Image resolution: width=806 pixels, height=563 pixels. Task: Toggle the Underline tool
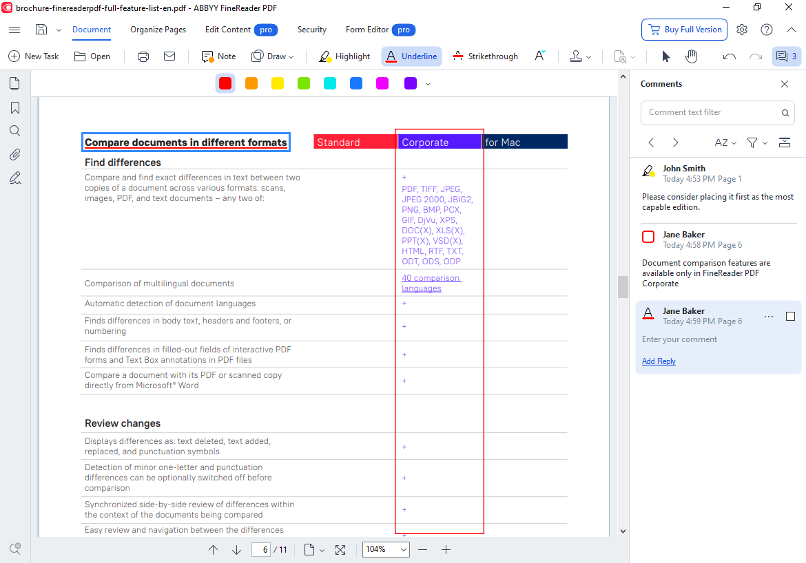[x=412, y=56]
